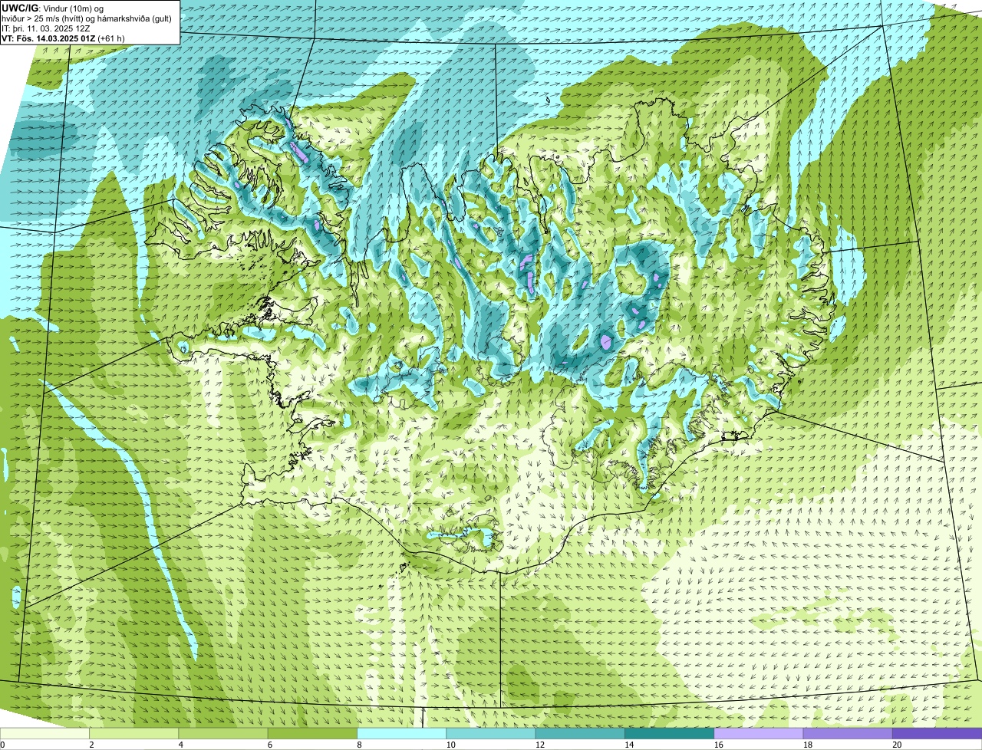This screenshot has height=750, width=982.
Task: Click the 12–14 m/s teal legend swatch
Action: tap(580, 733)
